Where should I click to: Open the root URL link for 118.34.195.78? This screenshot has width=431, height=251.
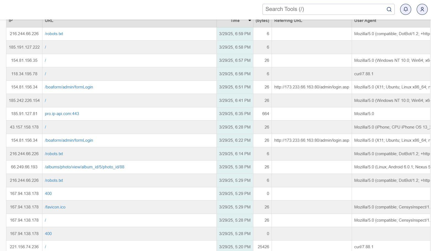tap(45, 74)
